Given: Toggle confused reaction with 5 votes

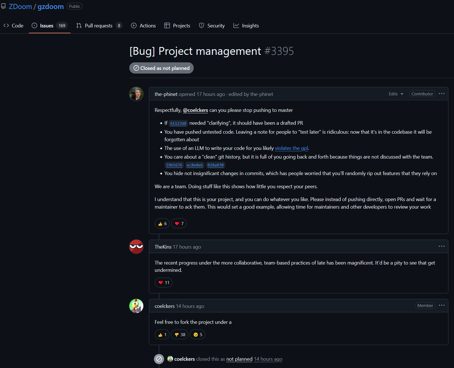Looking at the screenshot, I should point(198,334).
